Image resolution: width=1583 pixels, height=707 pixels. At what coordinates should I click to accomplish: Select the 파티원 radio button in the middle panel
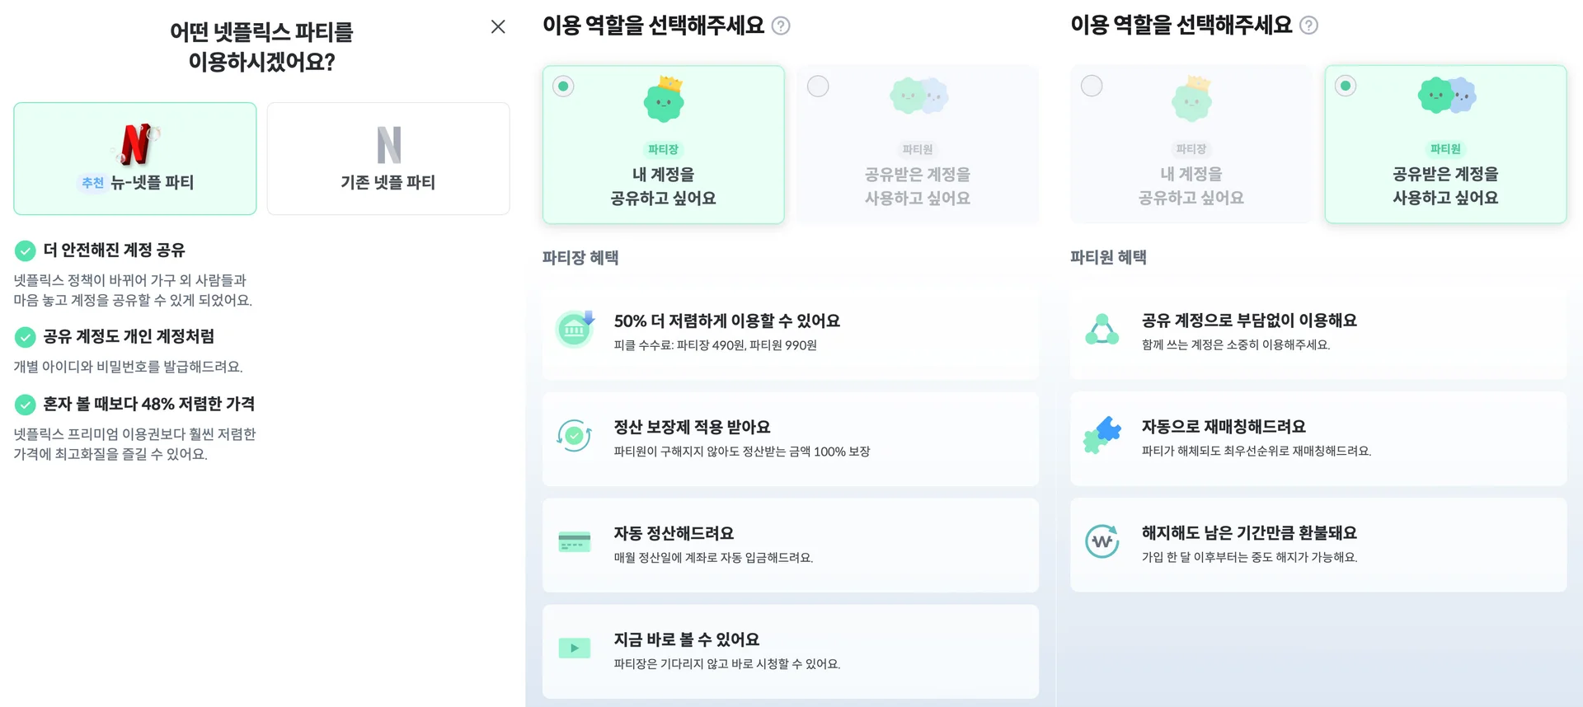pyautogui.click(x=818, y=86)
